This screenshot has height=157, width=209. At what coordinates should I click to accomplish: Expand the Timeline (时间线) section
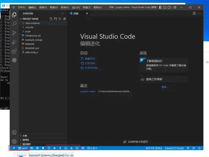43,140
